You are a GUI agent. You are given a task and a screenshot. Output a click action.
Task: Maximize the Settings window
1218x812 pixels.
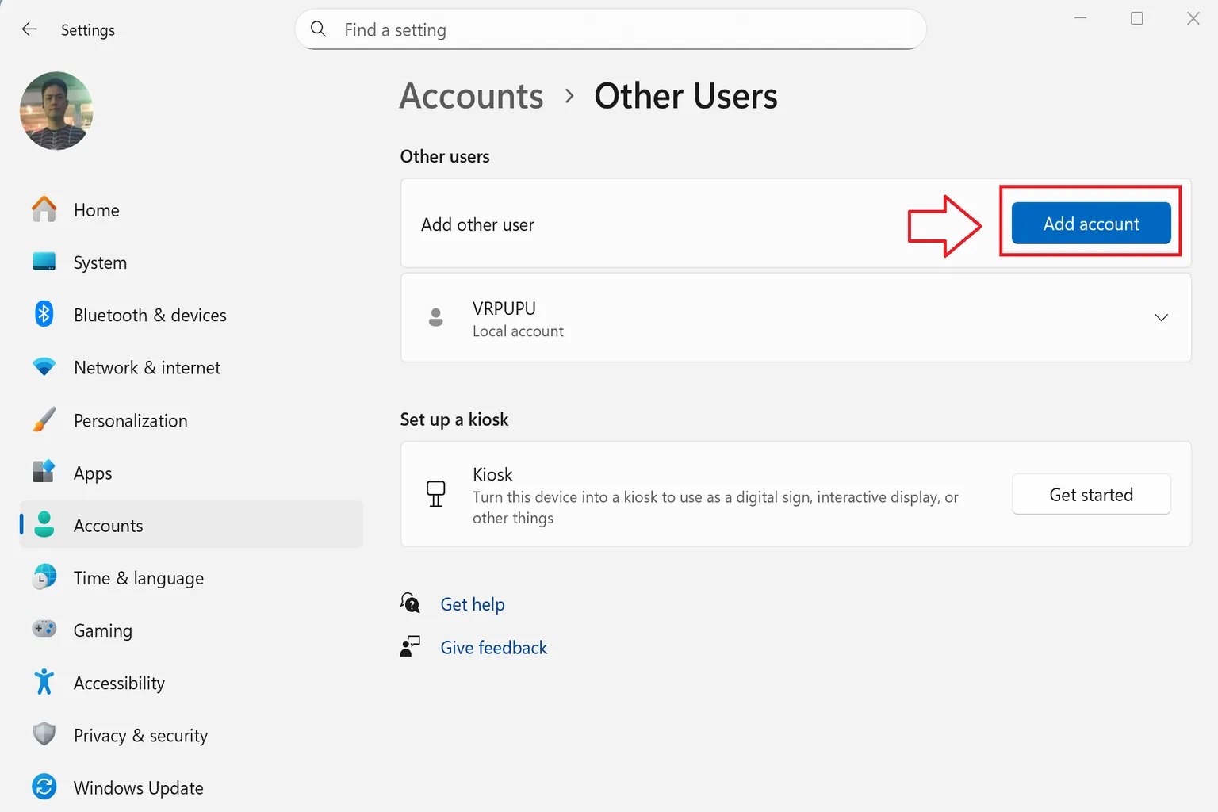[1136, 18]
